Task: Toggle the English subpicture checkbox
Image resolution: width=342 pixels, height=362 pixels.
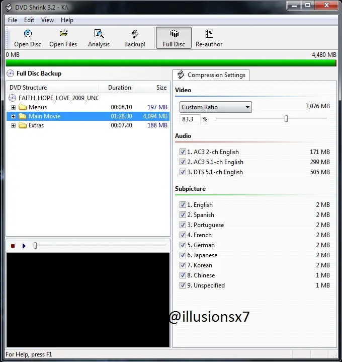Action: click(x=183, y=204)
